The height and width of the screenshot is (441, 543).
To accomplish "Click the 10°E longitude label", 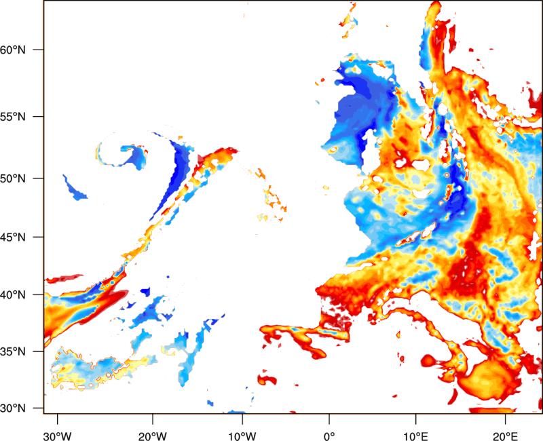I will click(415, 436).
